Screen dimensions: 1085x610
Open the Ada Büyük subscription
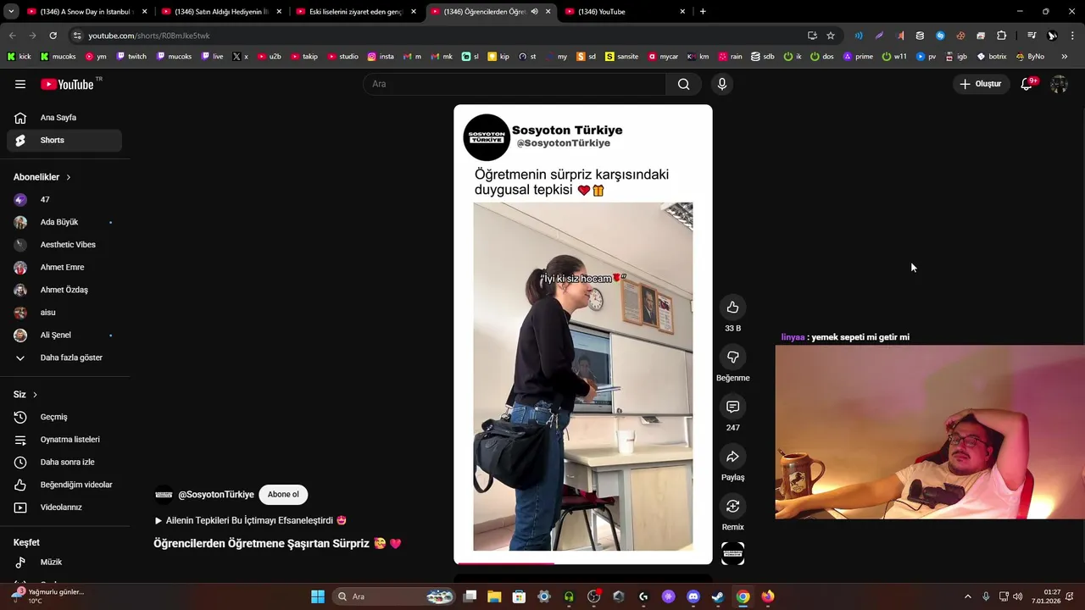[x=64, y=222]
